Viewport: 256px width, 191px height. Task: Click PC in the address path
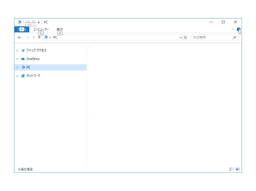point(55,38)
